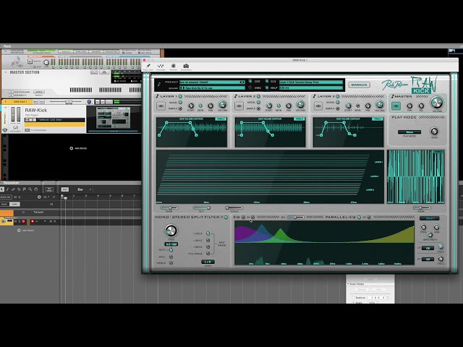The height and width of the screenshot is (347, 463).
Task: Toggle the Layer 1 eye view button
Action: [x=161, y=106]
